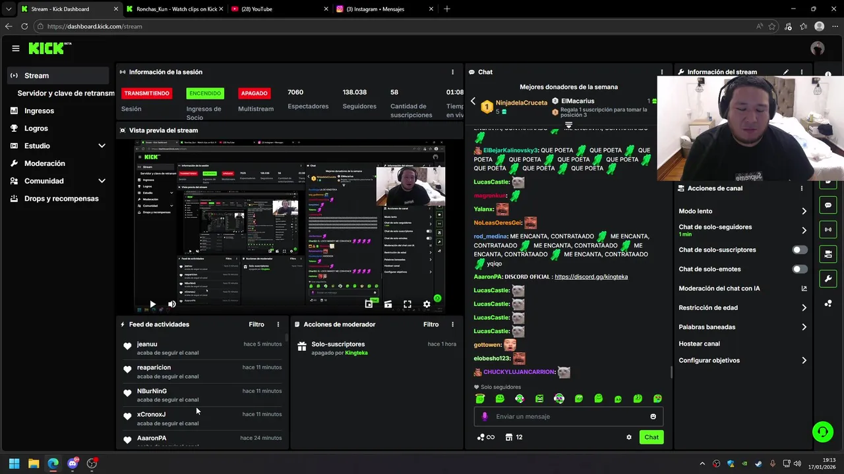Expand Chat de solo-seguidores settings
Image resolution: width=844 pixels, height=474 pixels.
pos(804,230)
